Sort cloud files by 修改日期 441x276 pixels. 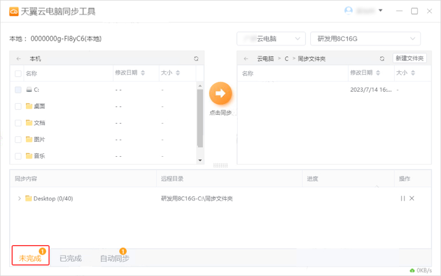coord(378,73)
